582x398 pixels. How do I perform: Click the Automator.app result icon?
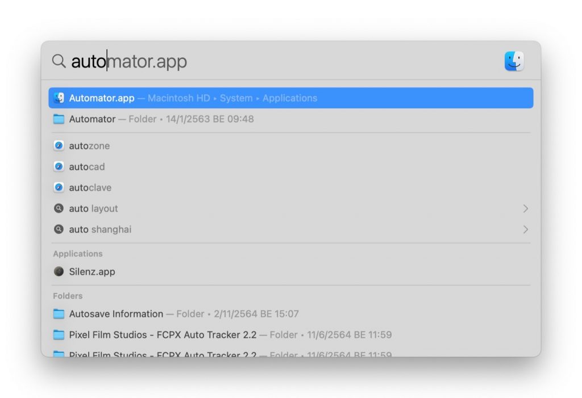click(x=59, y=98)
